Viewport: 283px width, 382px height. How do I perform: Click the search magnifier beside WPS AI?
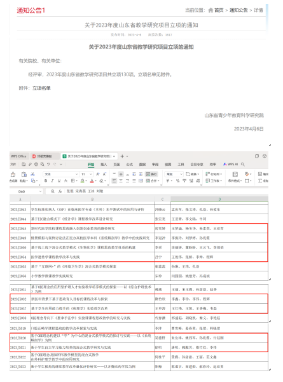coord(243,164)
